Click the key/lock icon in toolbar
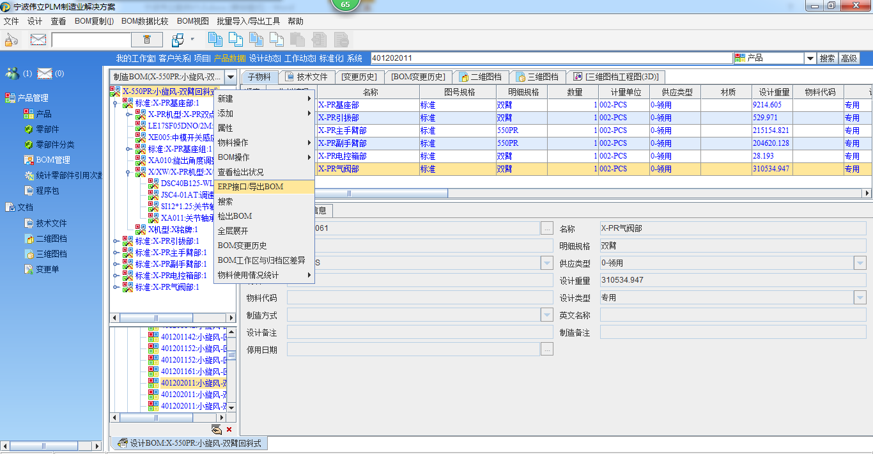 [12, 40]
